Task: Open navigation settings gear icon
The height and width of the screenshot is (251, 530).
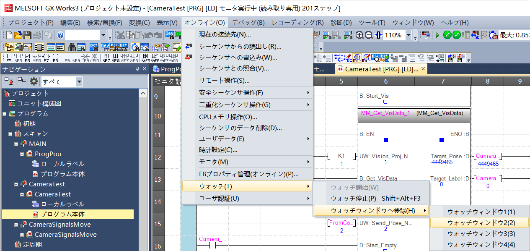Action: coord(34,81)
